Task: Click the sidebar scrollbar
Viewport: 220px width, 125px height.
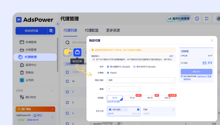Action: point(57,55)
